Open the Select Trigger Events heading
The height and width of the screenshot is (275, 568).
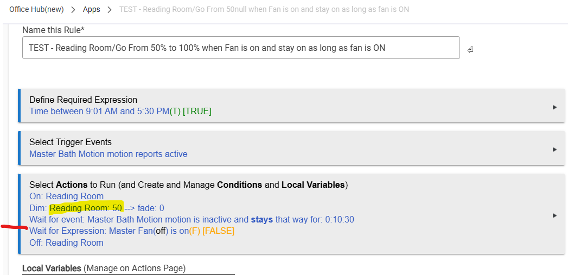pyautogui.click(x=70, y=142)
